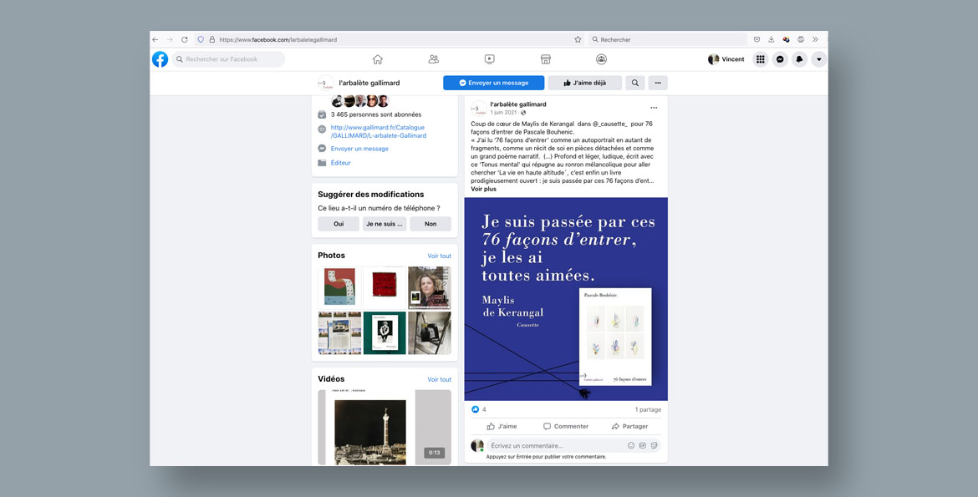Open the gallimard.fr catalogue link
The width and height of the screenshot is (978, 497).
click(x=379, y=132)
